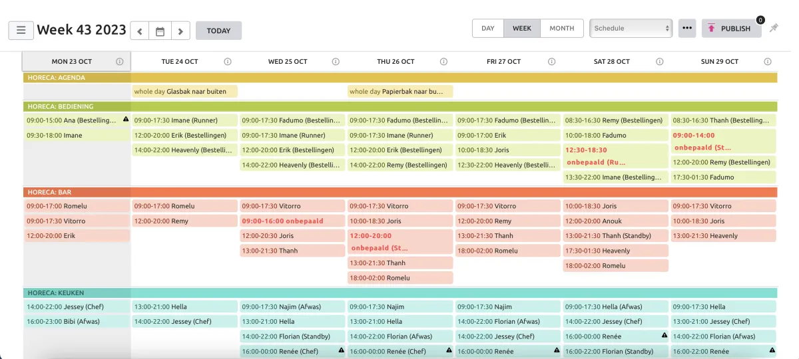Open Saturday 09:00-17:30 Hella (Afwas) shift
Image resolution: width=799 pixels, height=359 pixels.
coord(616,306)
